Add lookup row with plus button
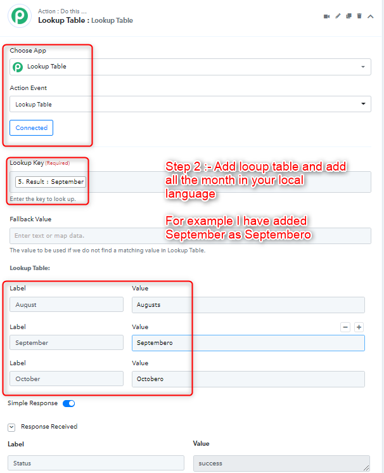The height and width of the screenshot is (473, 384). pos(359,327)
